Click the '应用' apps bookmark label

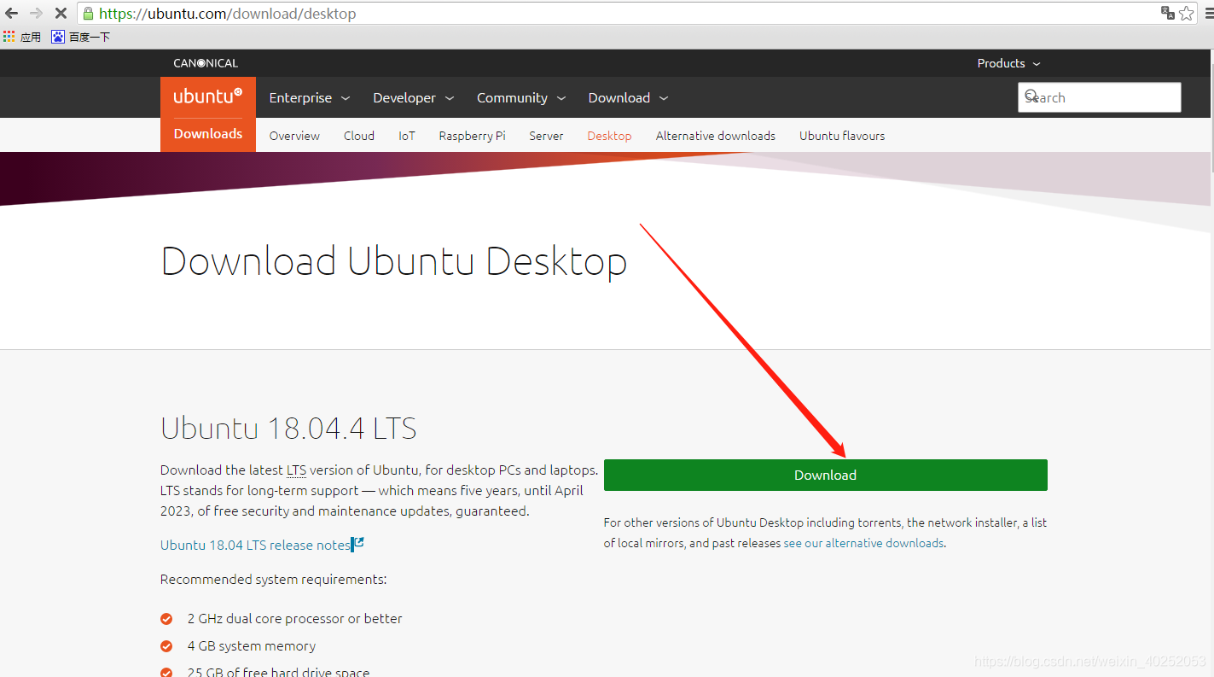[31, 37]
